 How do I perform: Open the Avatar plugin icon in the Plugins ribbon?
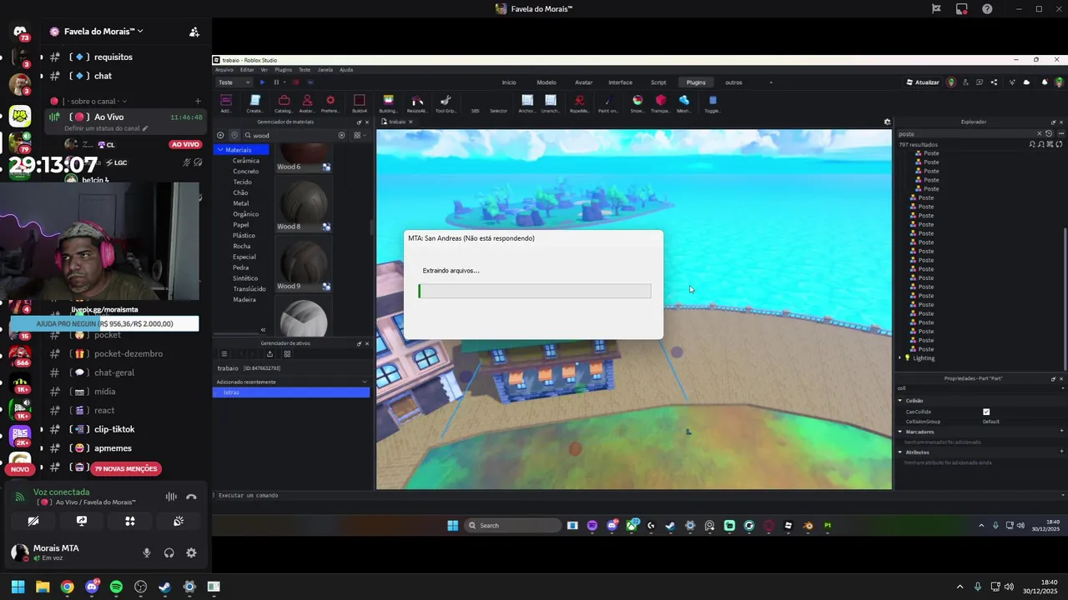307,101
